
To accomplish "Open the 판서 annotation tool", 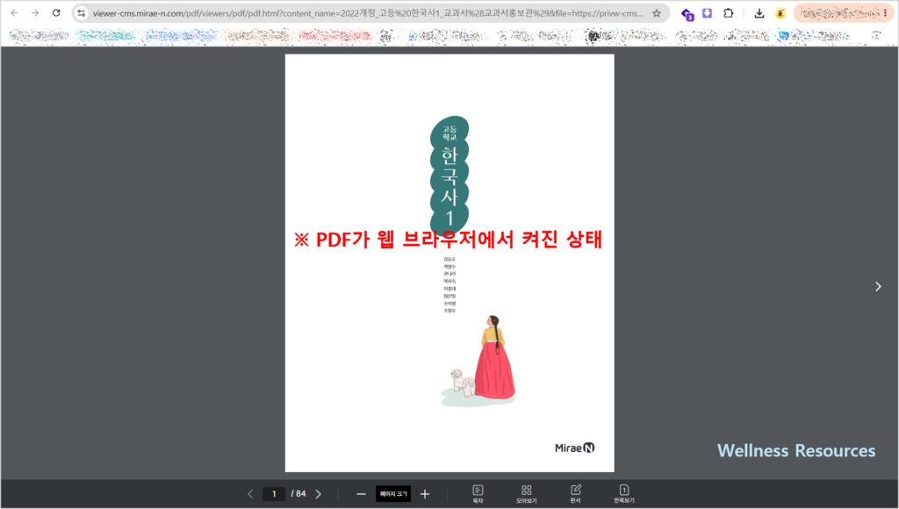I will [x=576, y=493].
